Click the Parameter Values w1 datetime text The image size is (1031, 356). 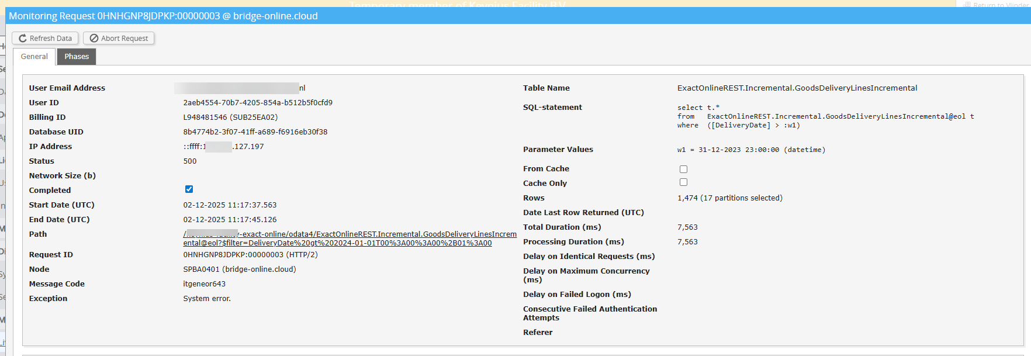tap(751, 150)
